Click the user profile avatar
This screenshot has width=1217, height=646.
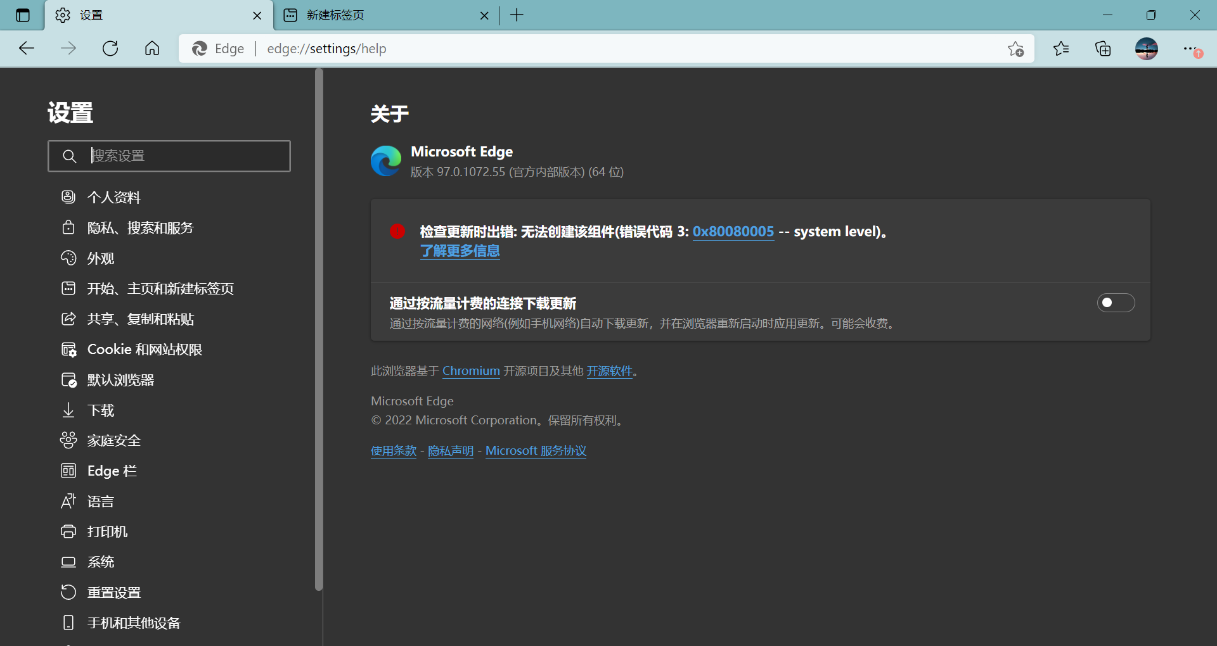point(1146,49)
